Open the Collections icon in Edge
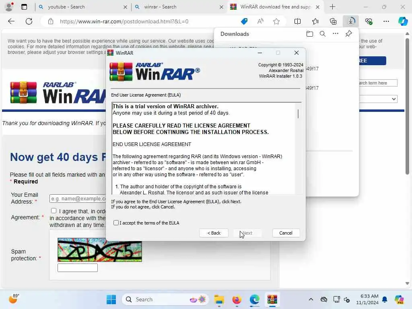The image size is (412, 309). click(x=333, y=21)
